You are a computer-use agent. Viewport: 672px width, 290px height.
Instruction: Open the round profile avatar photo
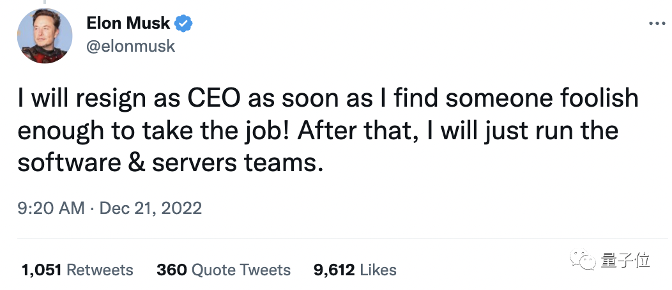coord(44,36)
